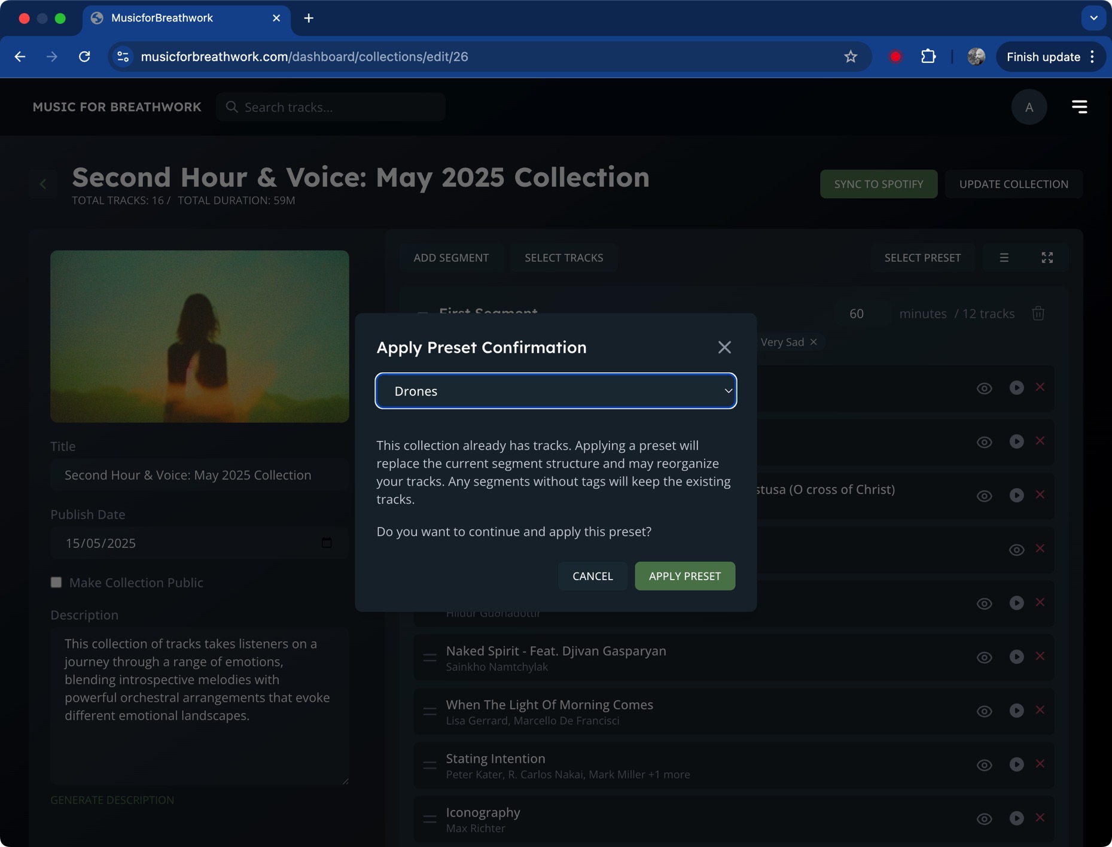Image resolution: width=1112 pixels, height=847 pixels.
Task: Remove the Very Sad tag
Action: [x=814, y=342]
